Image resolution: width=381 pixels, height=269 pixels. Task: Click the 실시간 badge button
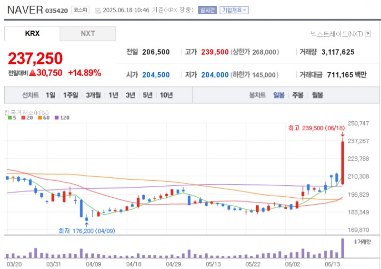click(x=207, y=10)
